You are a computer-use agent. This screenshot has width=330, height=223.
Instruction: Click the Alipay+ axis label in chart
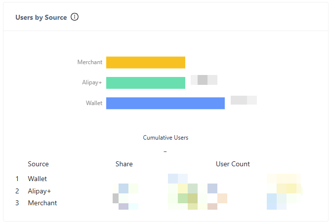coord(92,83)
